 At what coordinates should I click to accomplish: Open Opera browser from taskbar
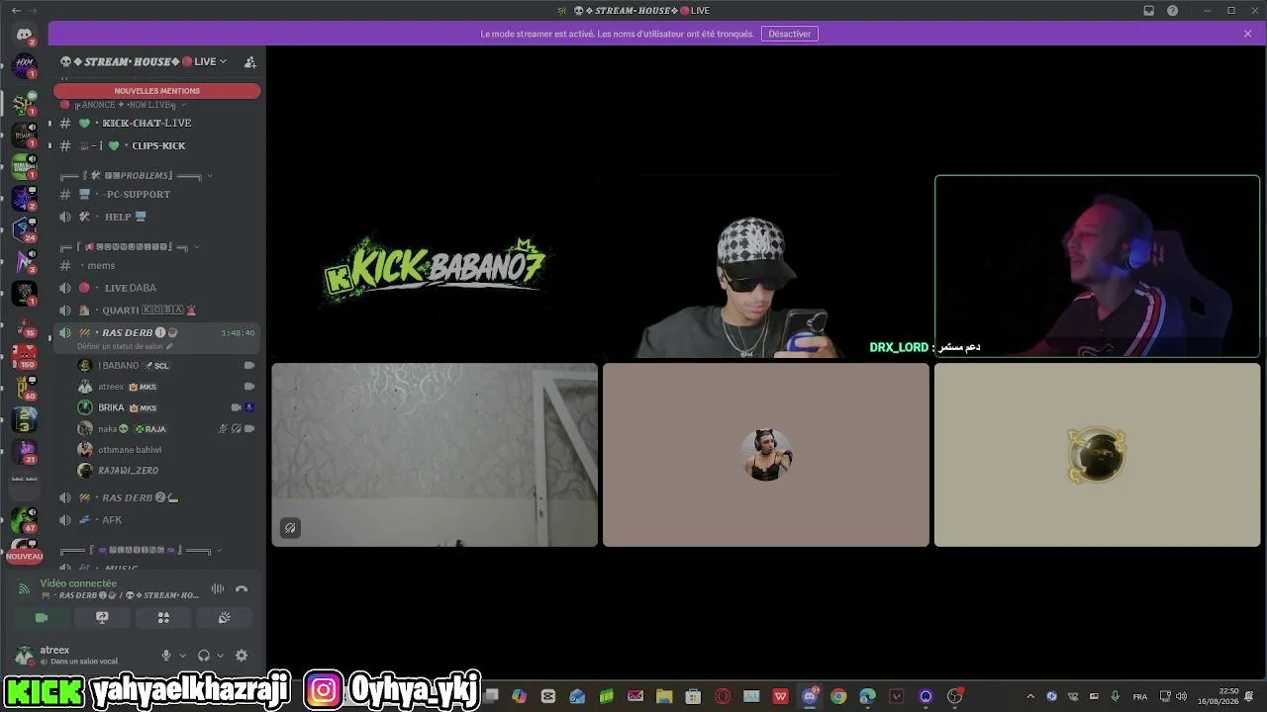pyautogui.click(x=723, y=696)
